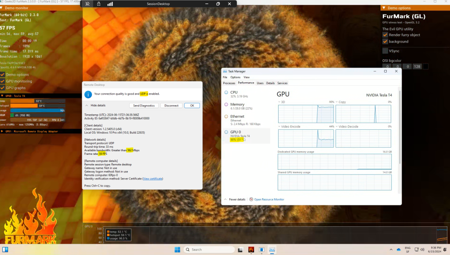Click the blue info icon in Remote Desktop dialog
Image resolution: width=450 pixels, height=255 pixels.
[88, 94]
